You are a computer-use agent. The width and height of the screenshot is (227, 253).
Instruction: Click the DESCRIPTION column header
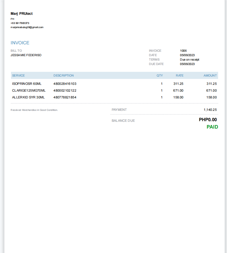point(64,75)
